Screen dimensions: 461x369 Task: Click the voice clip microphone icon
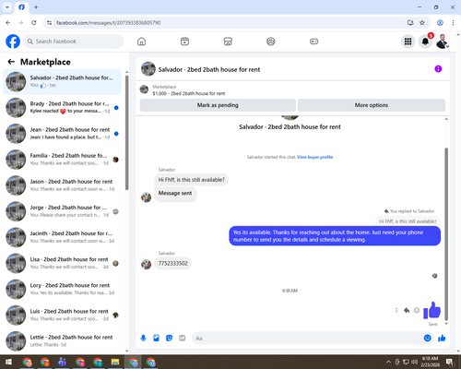[143, 339]
